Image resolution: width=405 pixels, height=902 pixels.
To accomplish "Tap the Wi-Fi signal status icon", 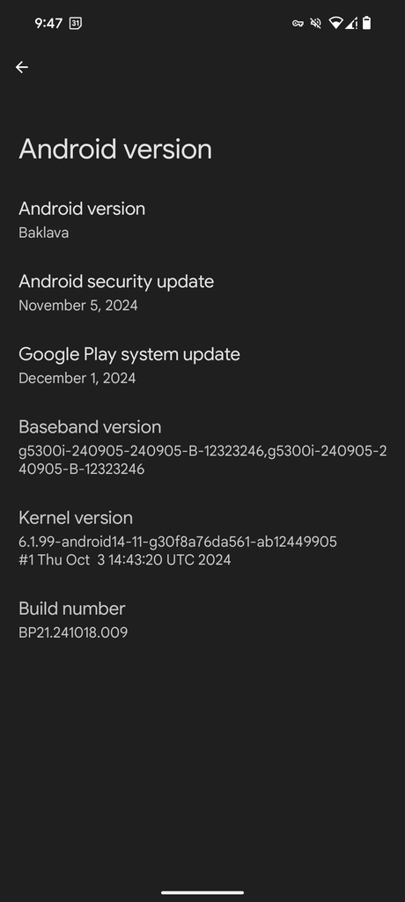I will tap(335, 23).
